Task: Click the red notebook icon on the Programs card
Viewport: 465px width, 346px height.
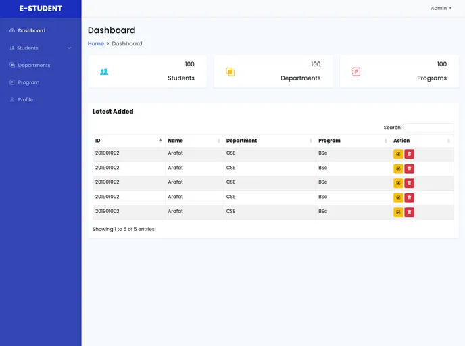Action: (x=356, y=72)
